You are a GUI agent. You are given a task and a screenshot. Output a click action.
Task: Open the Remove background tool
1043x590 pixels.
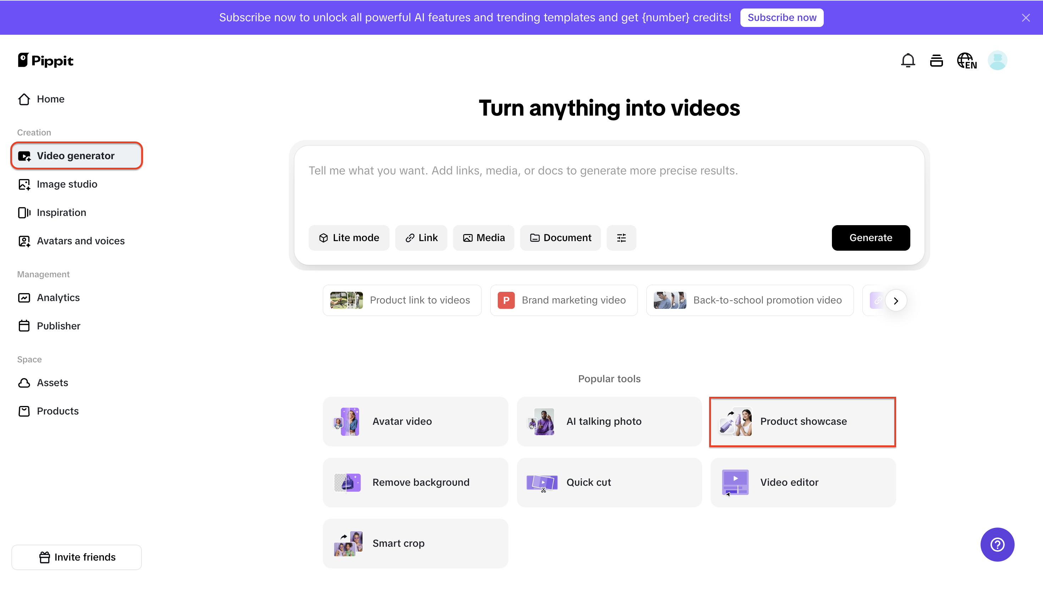(415, 482)
